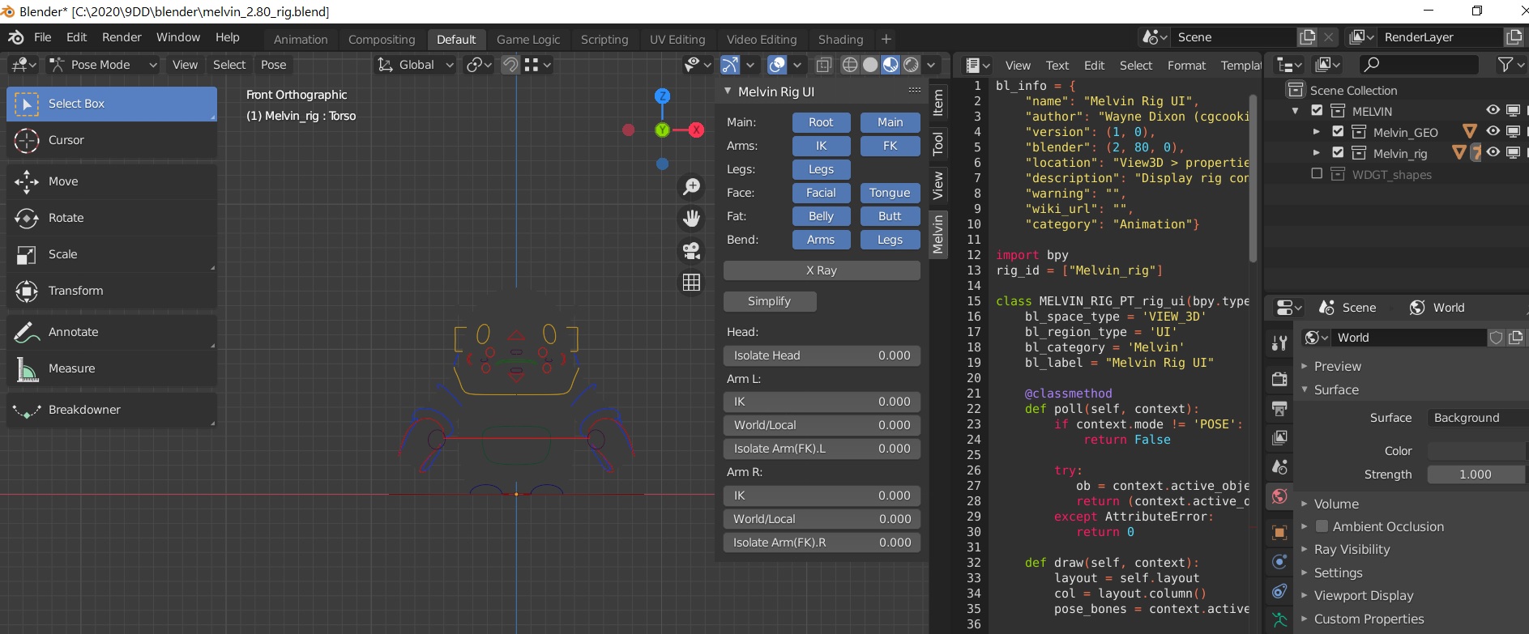Enable the WDGT_shapes collection checkbox
This screenshot has height=634, width=1529.
[1317, 174]
